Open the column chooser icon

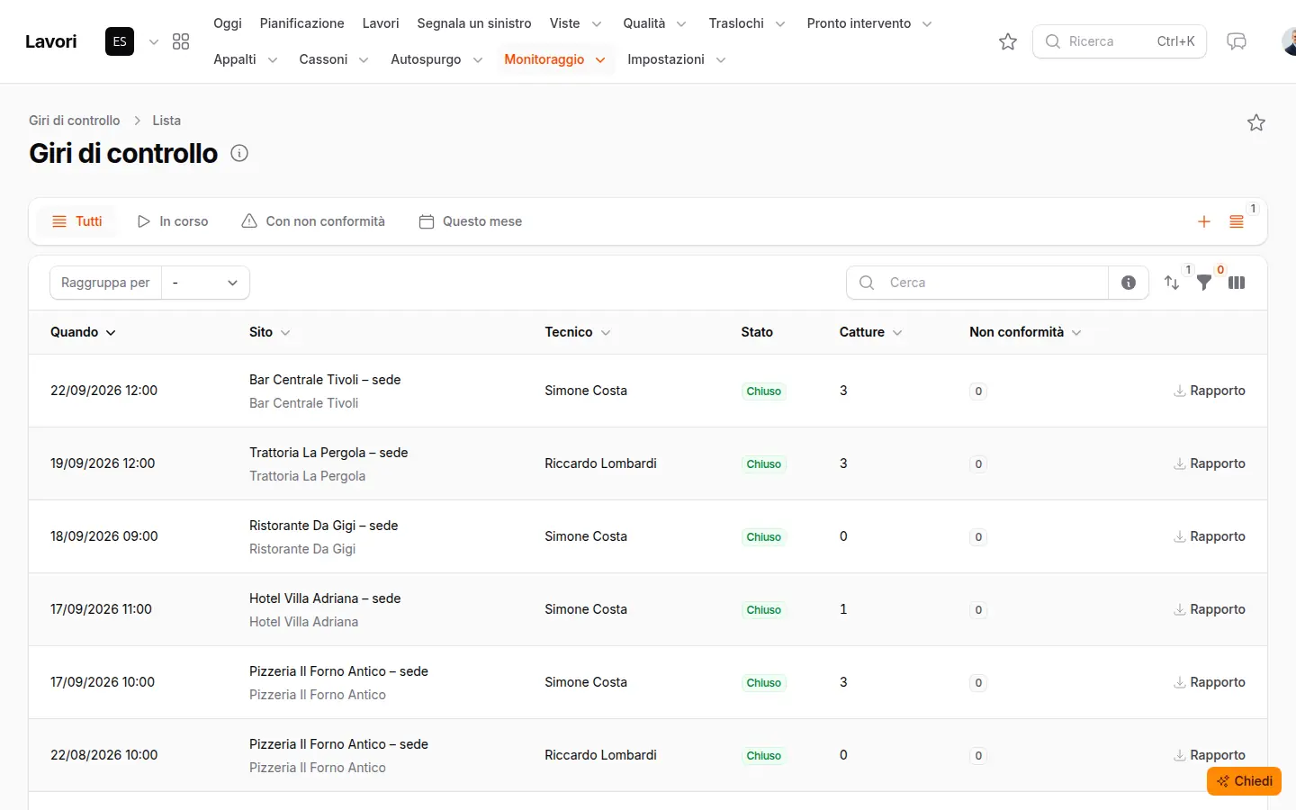pyautogui.click(x=1237, y=283)
